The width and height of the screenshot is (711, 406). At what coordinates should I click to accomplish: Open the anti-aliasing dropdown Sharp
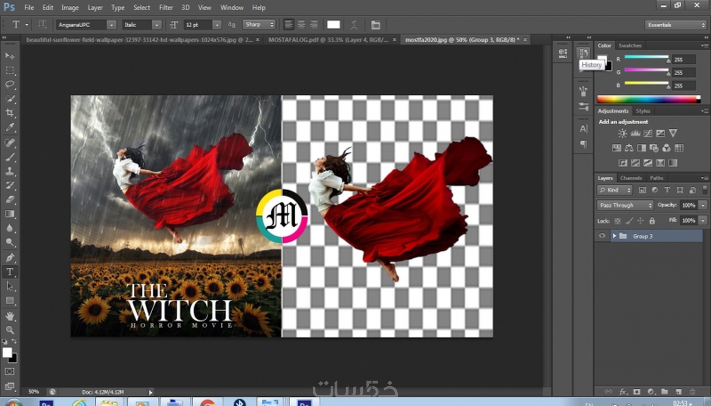(259, 25)
